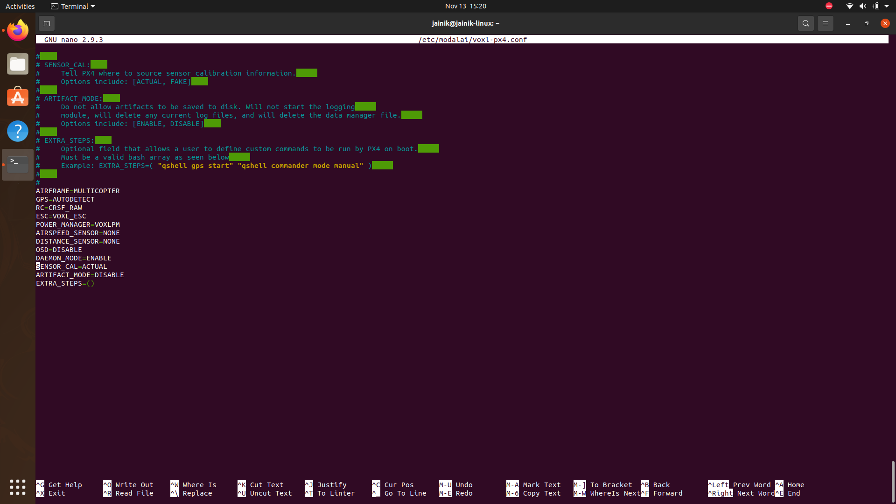896x504 pixels.
Task: Click the '^U Uncut Text' shortcut
Action: tap(265, 493)
